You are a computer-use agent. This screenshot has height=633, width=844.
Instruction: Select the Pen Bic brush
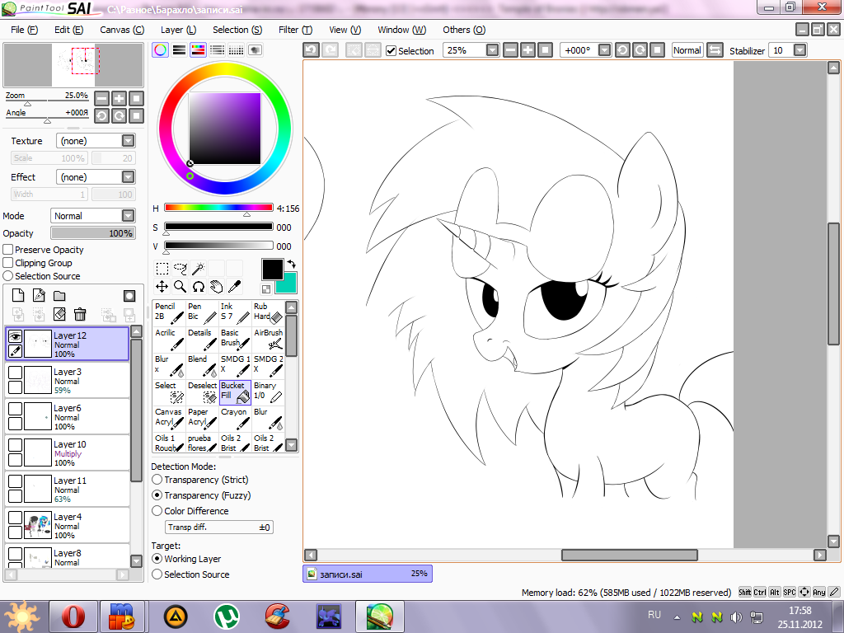(x=203, y=313)
